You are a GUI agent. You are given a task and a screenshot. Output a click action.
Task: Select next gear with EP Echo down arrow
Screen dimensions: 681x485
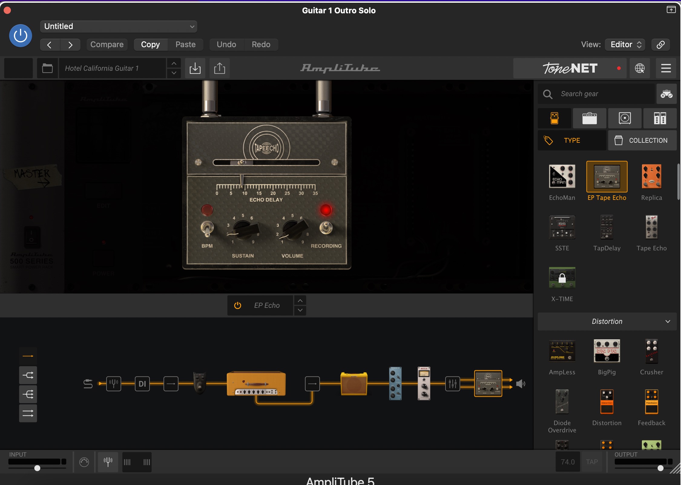point(300,310)
